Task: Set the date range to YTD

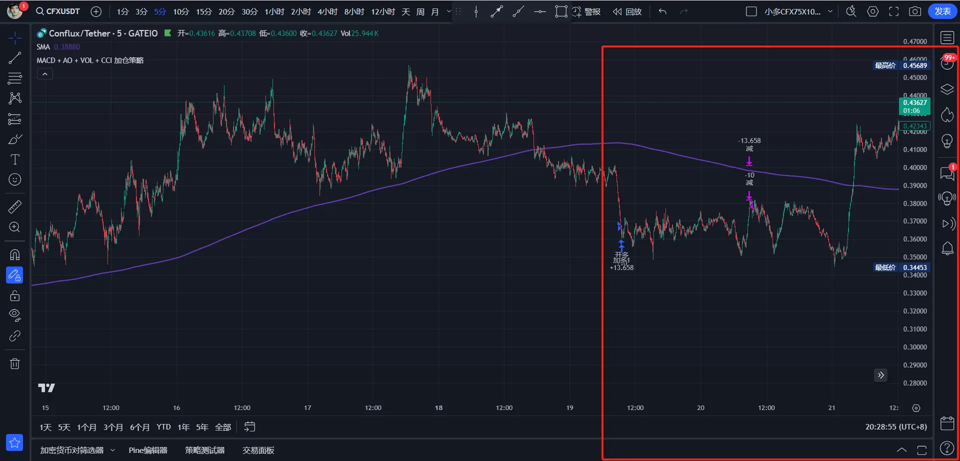Action: [163, 427]
